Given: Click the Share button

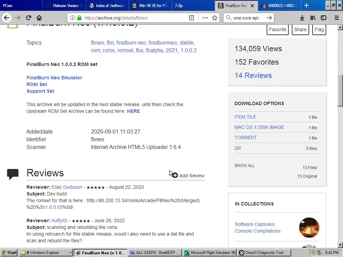Looking at the screenshot, I should coord(300,29).
